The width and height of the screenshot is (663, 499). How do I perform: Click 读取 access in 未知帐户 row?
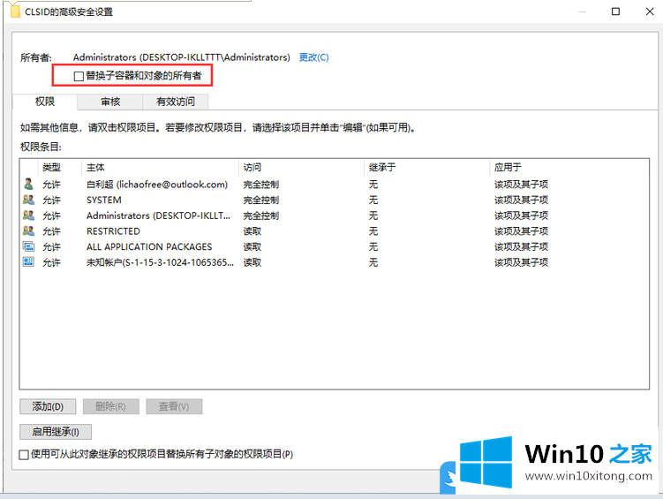(x=252, y=262)
